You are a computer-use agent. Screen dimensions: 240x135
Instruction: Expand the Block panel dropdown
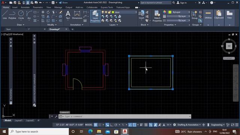[144, 25]
